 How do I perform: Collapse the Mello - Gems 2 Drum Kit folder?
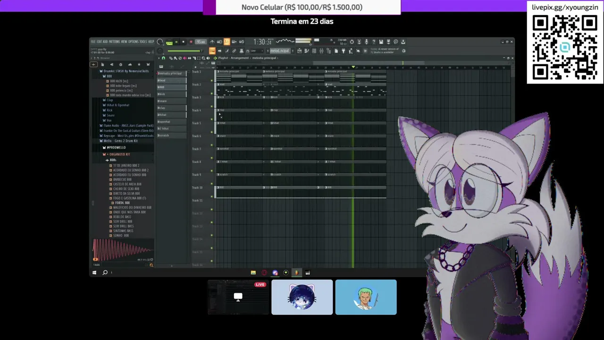click(118, 141)
